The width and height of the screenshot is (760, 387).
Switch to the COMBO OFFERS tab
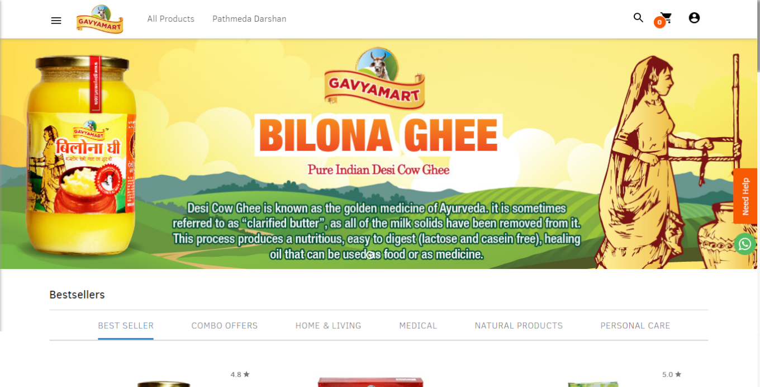pos(225,325)
